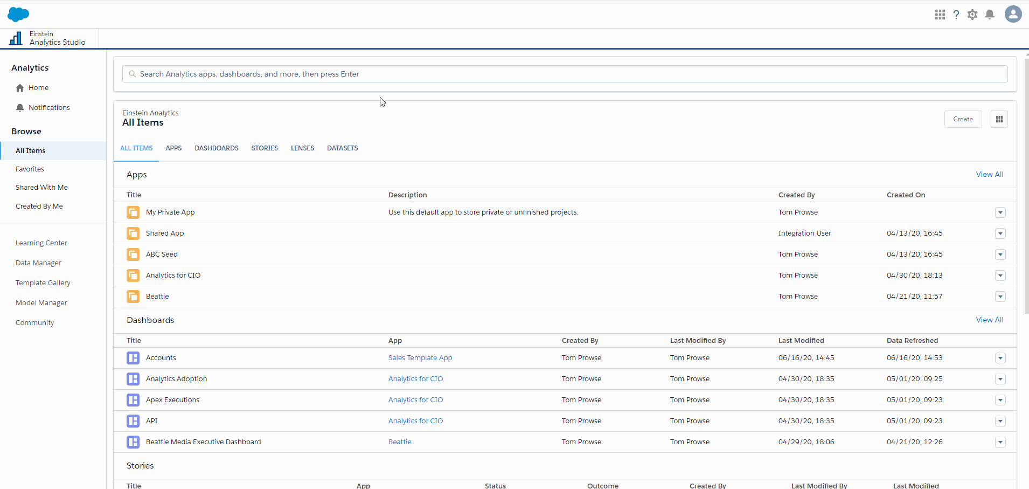Open the My Private App title
The height and width of the screenshot is (489, 1029).
click(x=170, y=212)
